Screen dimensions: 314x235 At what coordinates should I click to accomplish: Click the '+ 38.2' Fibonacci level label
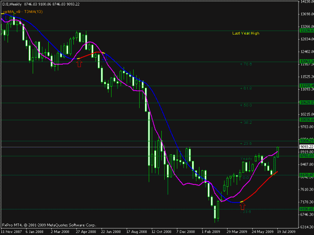246,122
